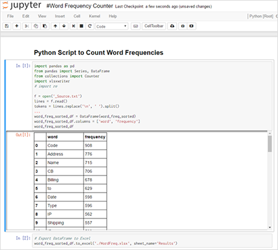Screen dimensions: 278x250
Task: Click the notebook title Word Frequency Counter
Action: [x=80, y=6]
